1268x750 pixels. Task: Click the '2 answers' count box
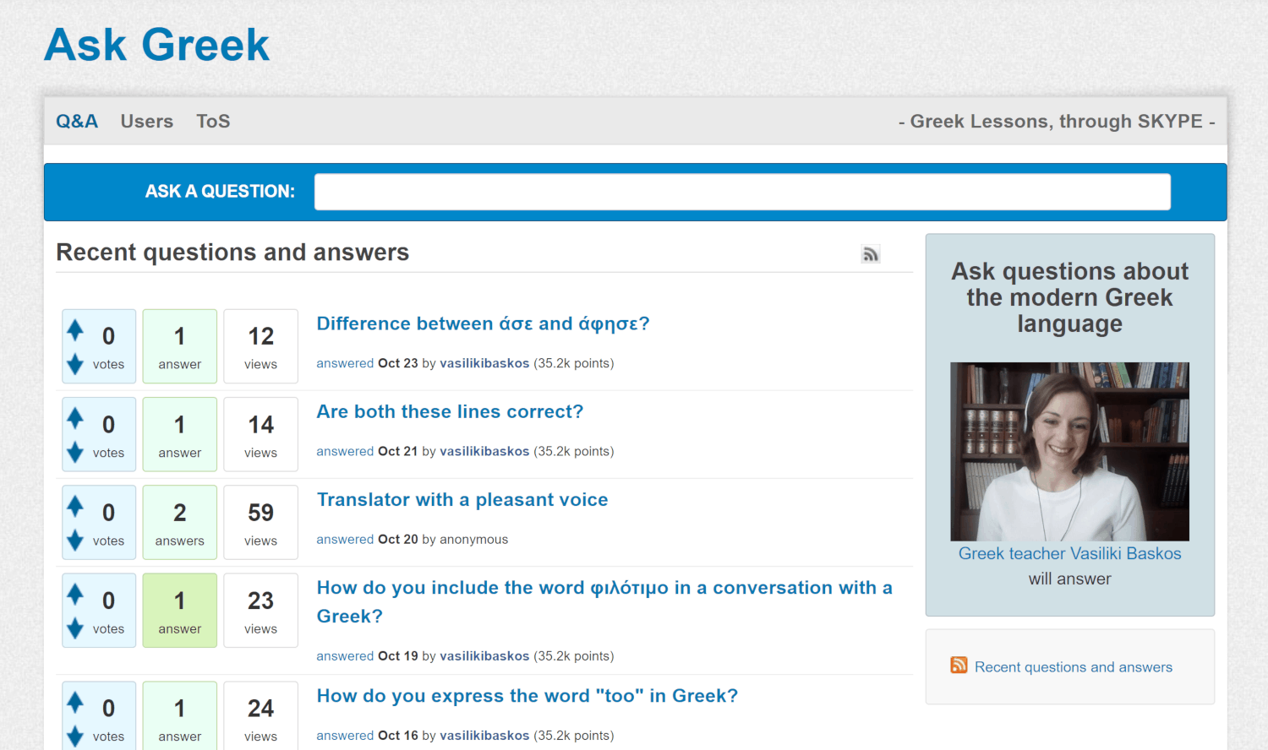[180, 522]
